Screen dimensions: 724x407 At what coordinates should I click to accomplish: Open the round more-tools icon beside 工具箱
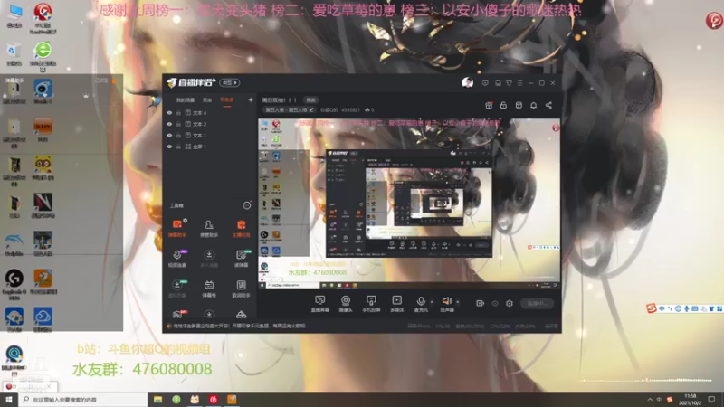pos(247,205)
